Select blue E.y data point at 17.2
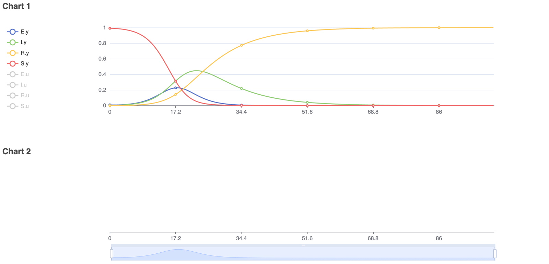The width and height of the screenshot is (549, 264). 176,88
